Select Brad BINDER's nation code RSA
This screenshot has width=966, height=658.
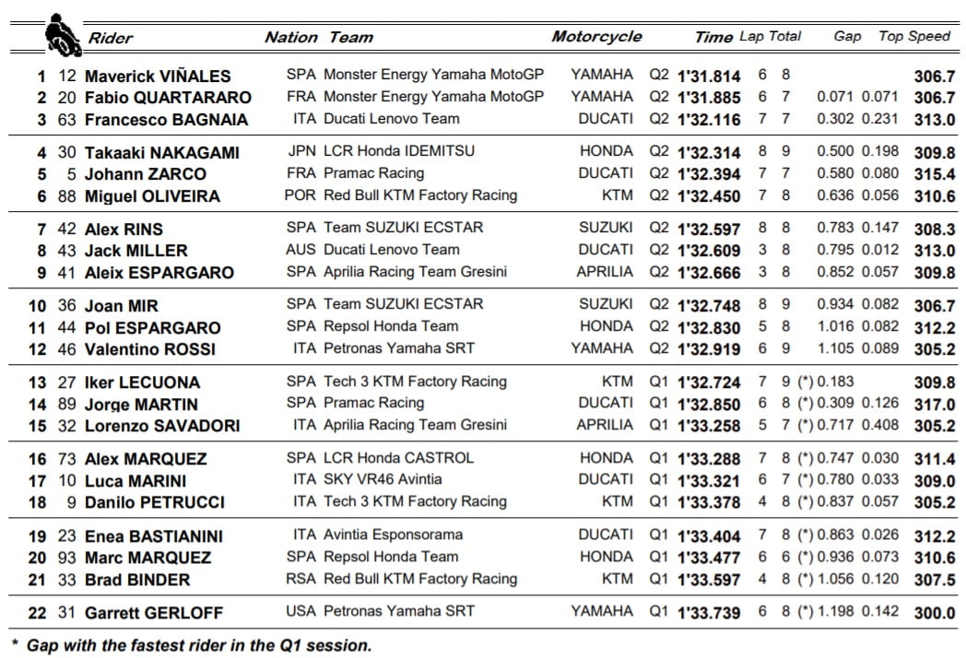point(300,579)
